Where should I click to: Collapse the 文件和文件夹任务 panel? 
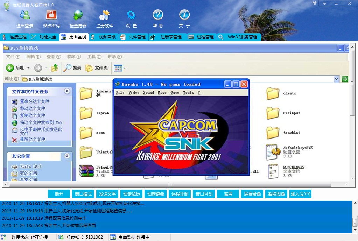click(67, 91)
